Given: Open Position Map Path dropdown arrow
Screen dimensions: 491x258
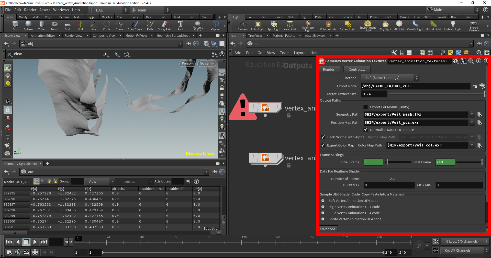Looking at the screenshot, I should click(472, 123).
